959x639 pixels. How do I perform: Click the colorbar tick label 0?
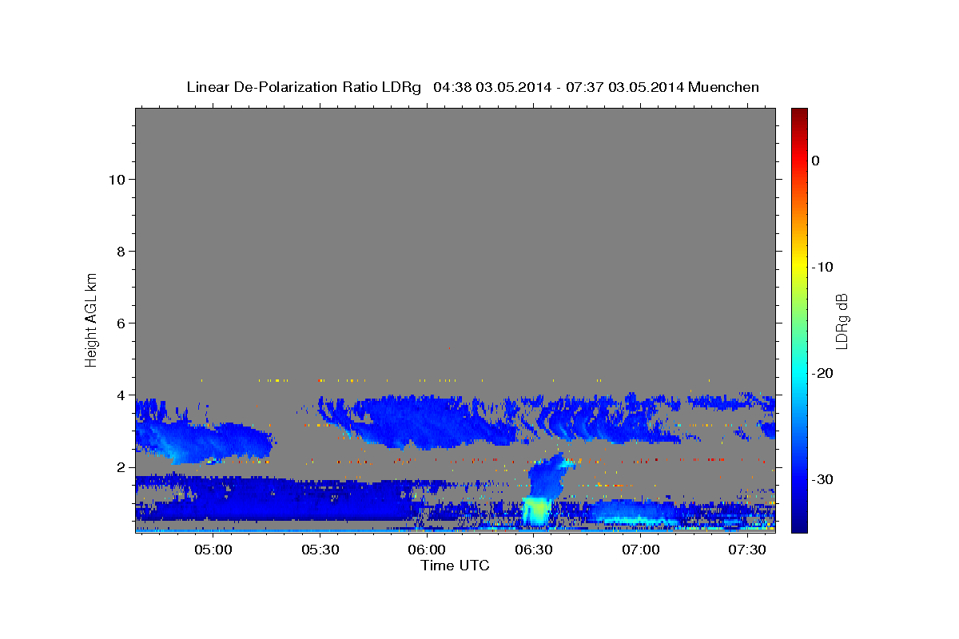(x=816, y=161)
